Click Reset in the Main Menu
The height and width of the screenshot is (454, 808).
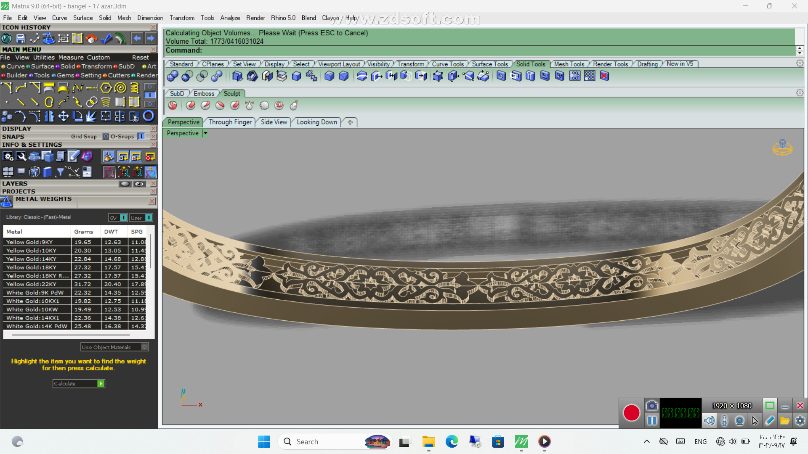140,58
